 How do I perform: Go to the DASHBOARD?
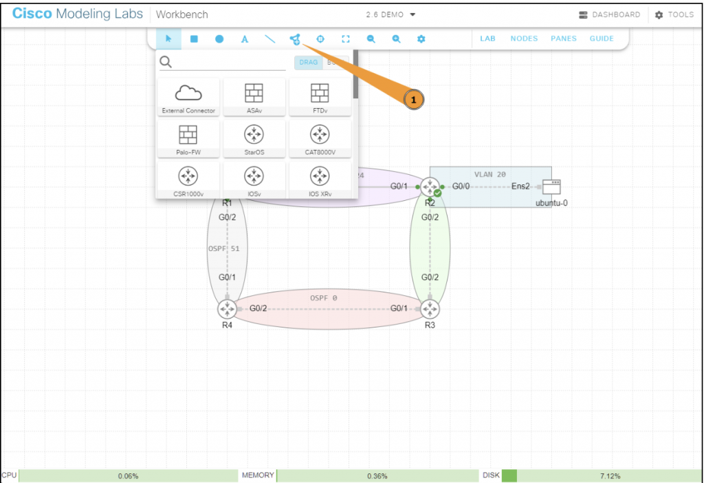tap(610, 14)
